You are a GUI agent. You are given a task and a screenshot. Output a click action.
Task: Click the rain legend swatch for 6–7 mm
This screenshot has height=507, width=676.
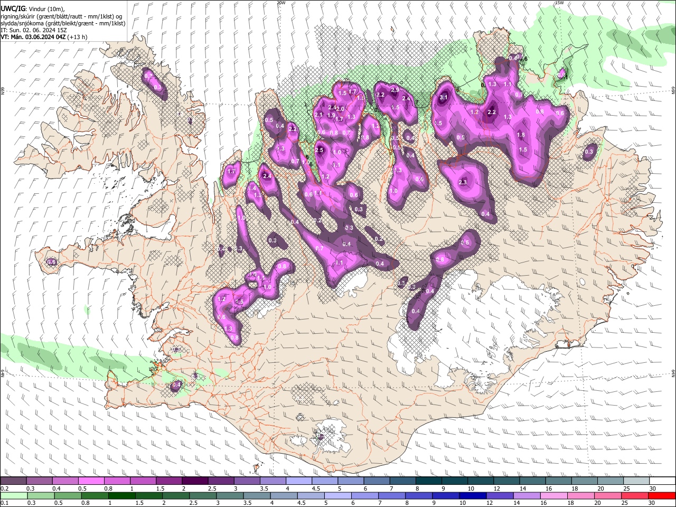(x=364, y=496)
